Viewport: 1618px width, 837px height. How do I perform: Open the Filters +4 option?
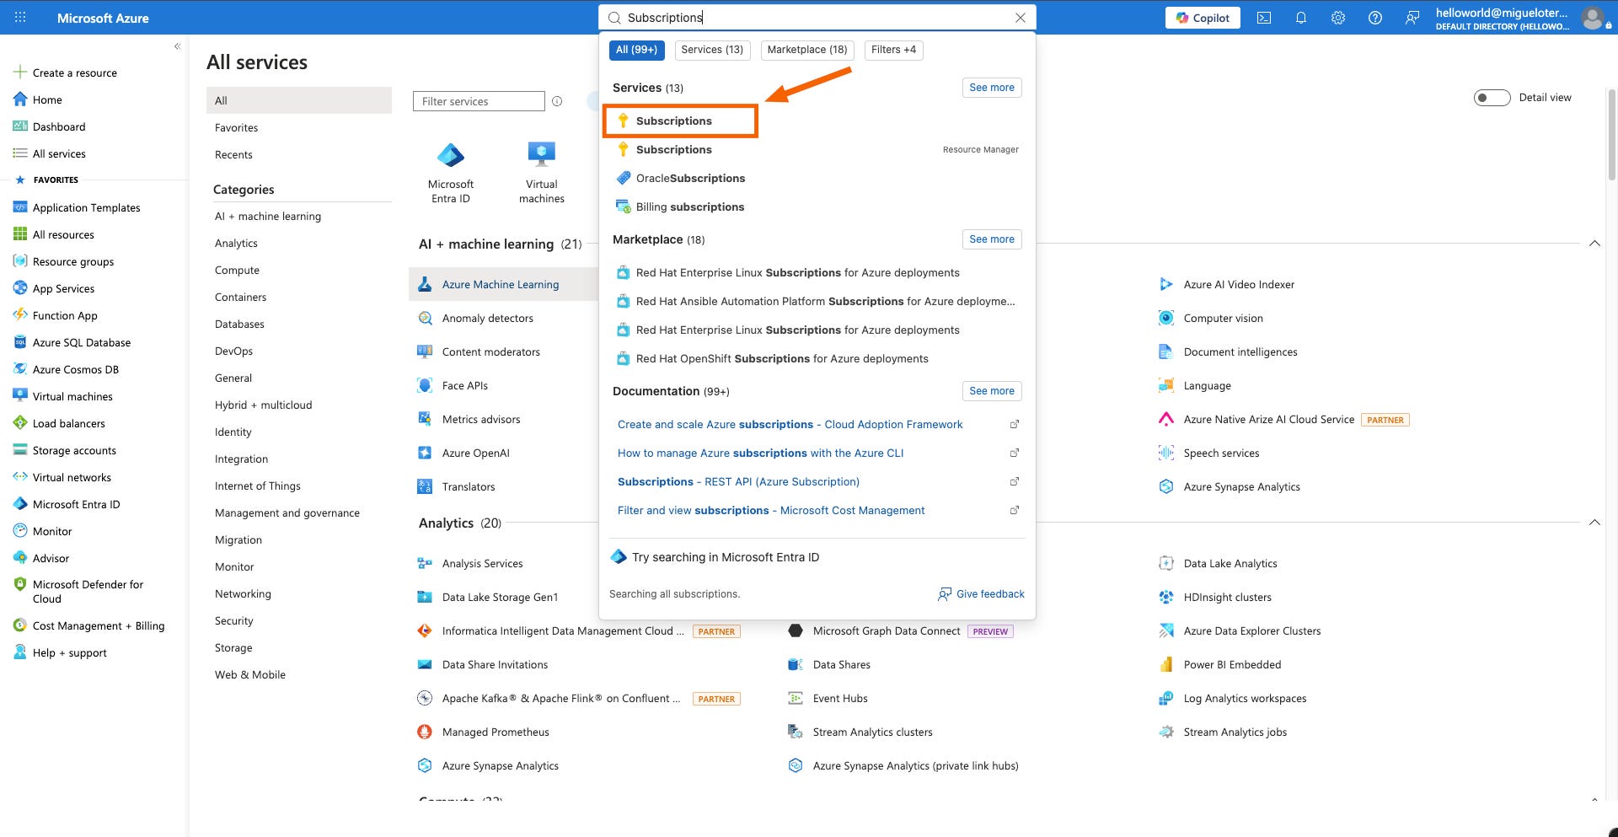point(893,50)
